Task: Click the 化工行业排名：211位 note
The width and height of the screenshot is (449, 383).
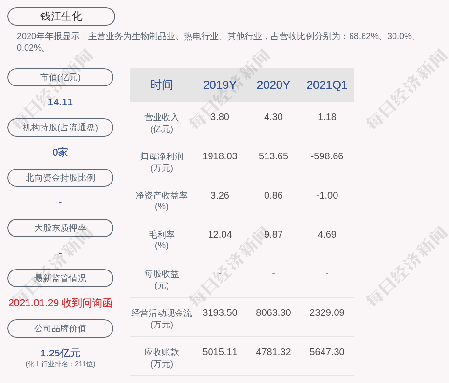Action: pyautogui.click(x=60, y=364)
